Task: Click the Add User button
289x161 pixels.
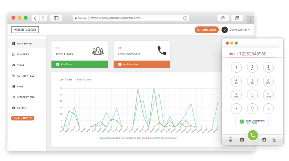Action: (x=80, y=64)
